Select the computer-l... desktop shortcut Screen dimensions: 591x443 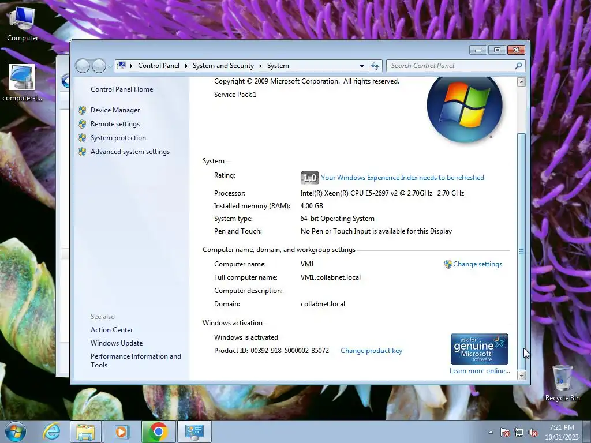[x=23, y=83]
